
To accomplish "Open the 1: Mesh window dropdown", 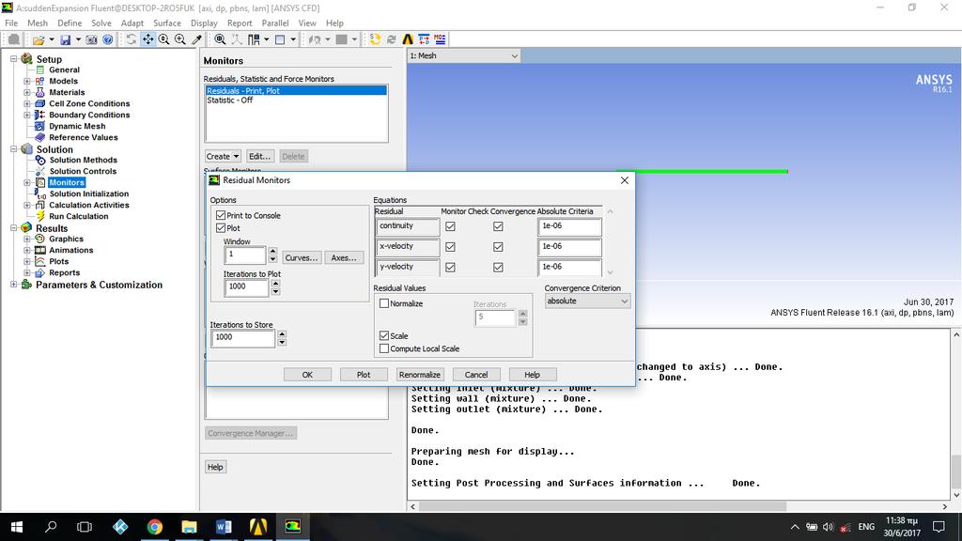I will coord(464,55).
